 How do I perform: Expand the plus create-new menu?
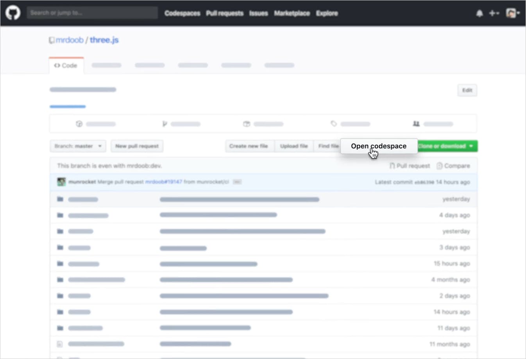click(x=494, y=13)
